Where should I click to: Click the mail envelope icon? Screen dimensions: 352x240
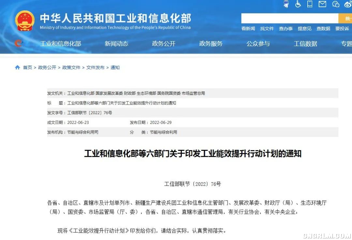point(322,4)
